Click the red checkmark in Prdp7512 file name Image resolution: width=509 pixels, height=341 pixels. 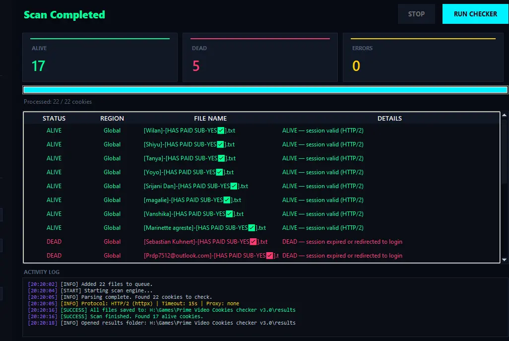(x=269, y=256)
